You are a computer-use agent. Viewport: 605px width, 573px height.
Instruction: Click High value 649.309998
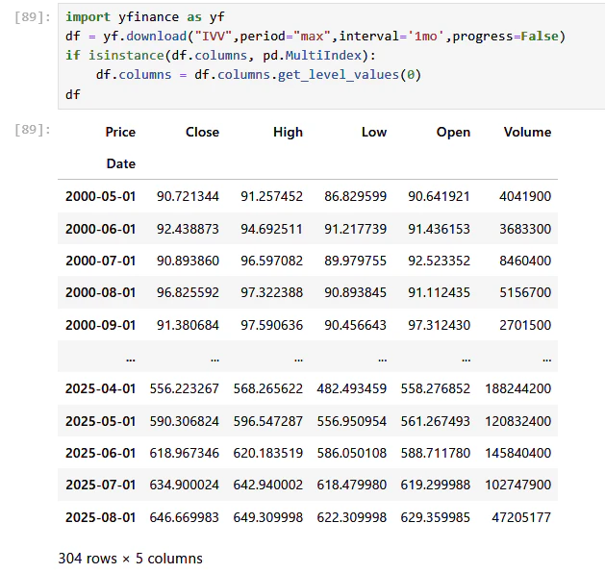pos(267,517)
